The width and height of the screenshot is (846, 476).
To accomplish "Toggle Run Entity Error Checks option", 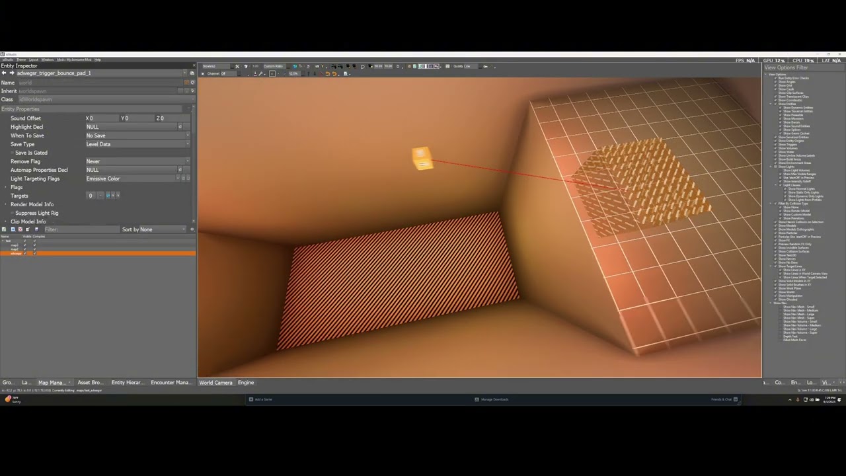I will pos(775,78).
